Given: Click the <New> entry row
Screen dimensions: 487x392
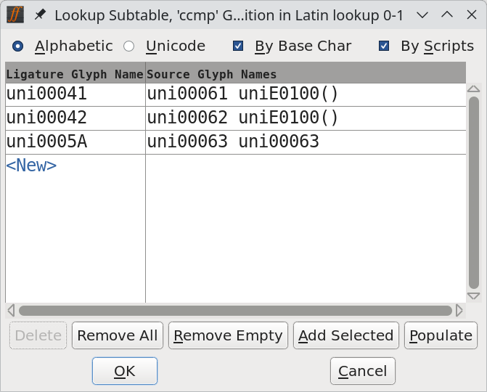Looking at the screenshot, I should click(31, 166).
